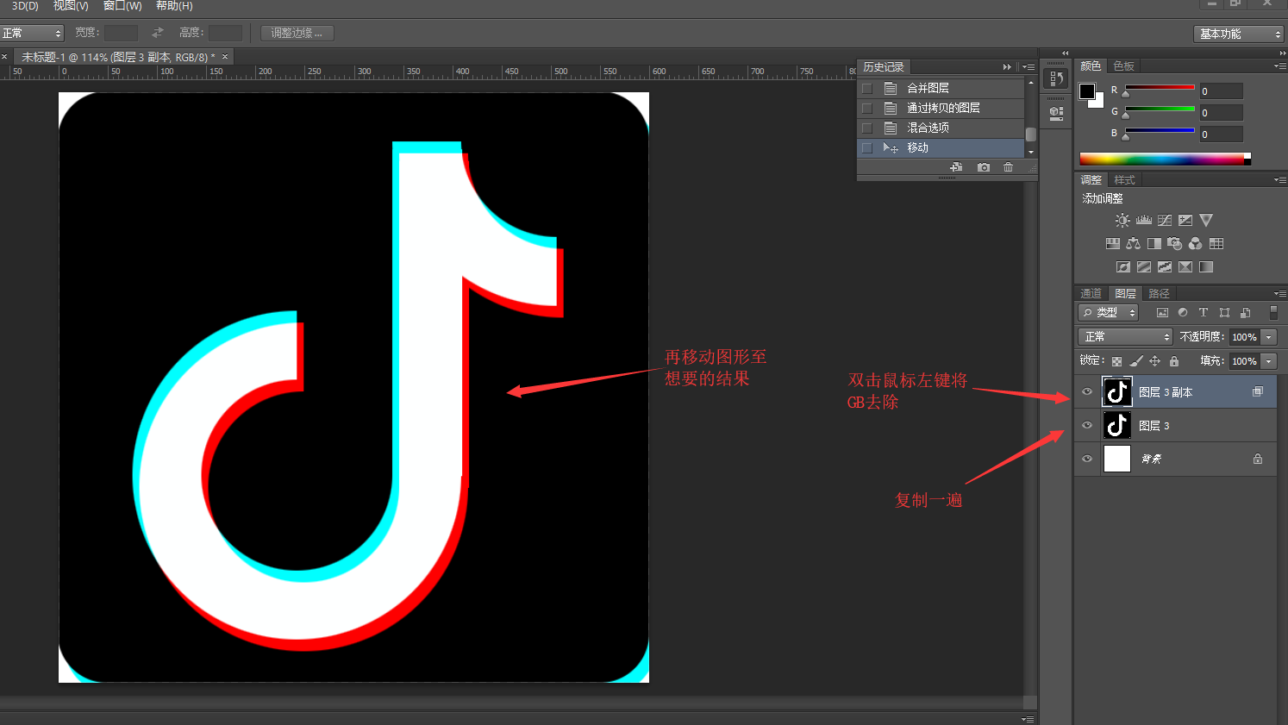Add a Color Balance adjustment (scales icon)
This screenshot has width=1288, height=725.
[x=1134, y=244]
